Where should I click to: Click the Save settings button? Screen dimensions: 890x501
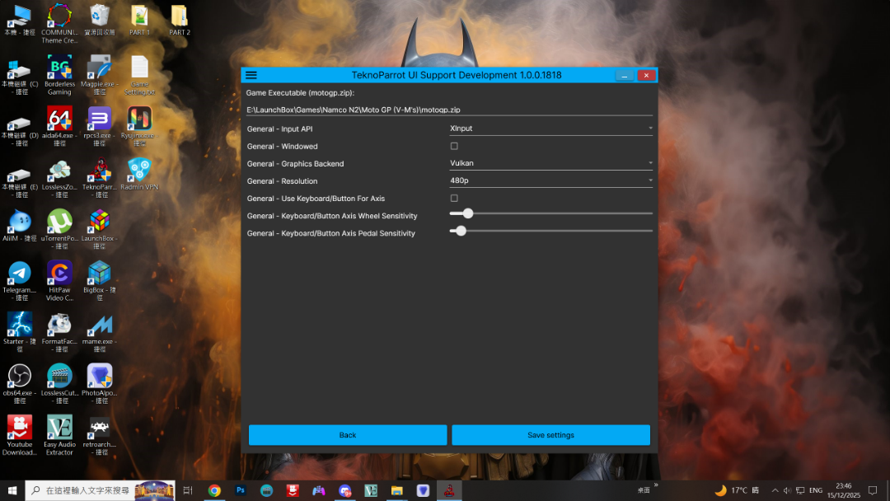(x=550, y=435)
